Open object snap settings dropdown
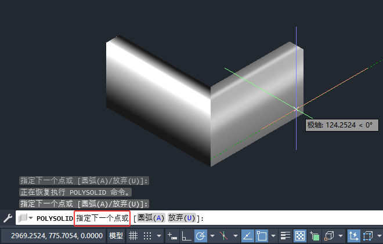 pos(273,236)
